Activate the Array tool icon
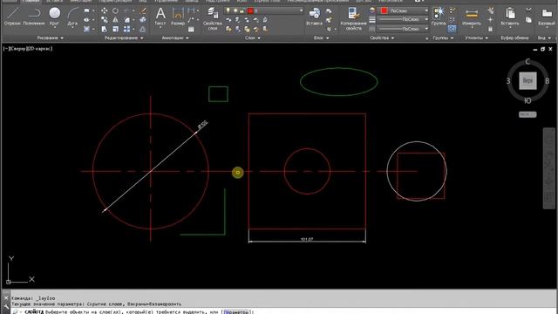 click(x=126, y=29)
